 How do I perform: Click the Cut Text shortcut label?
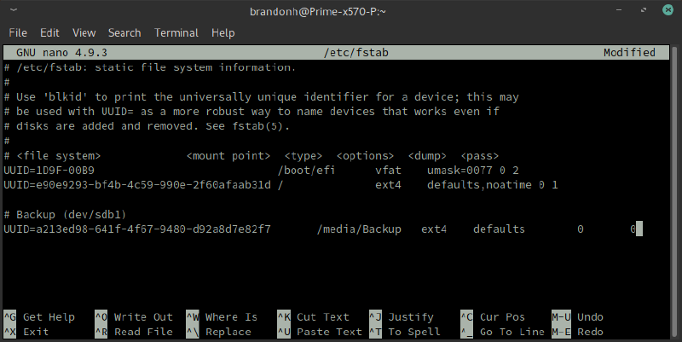pos(323,317)
